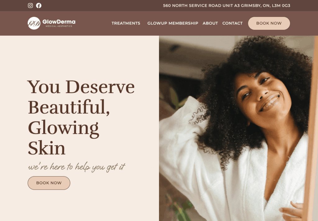Click the 'You Deserve' headline line
Screen dimensions: 318x221
[x=81, y=87]
